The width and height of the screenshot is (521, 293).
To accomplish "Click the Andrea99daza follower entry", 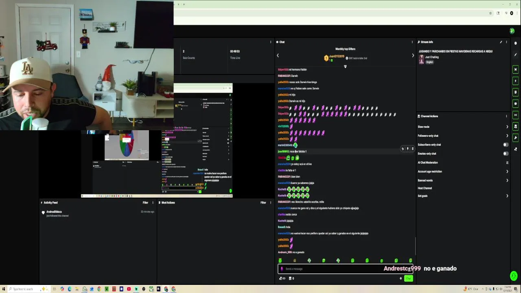I will coord(54,212).
